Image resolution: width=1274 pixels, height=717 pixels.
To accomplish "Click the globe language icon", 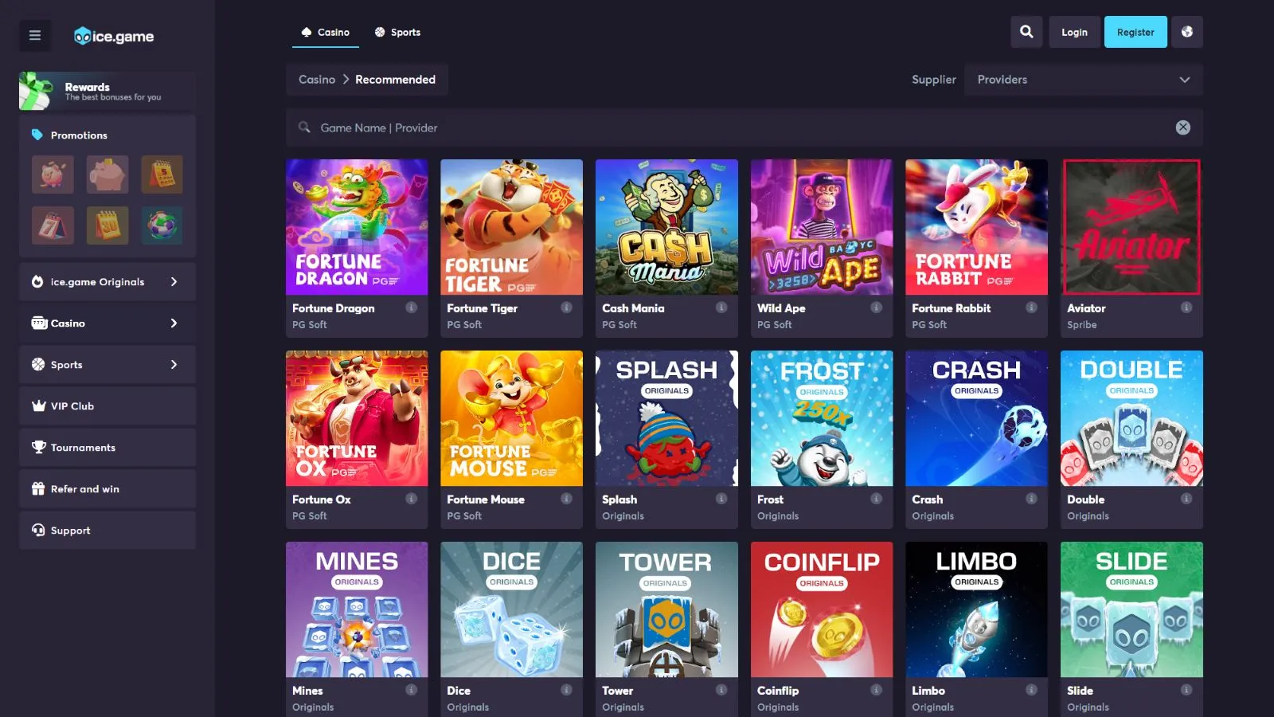I will 1186,32.
